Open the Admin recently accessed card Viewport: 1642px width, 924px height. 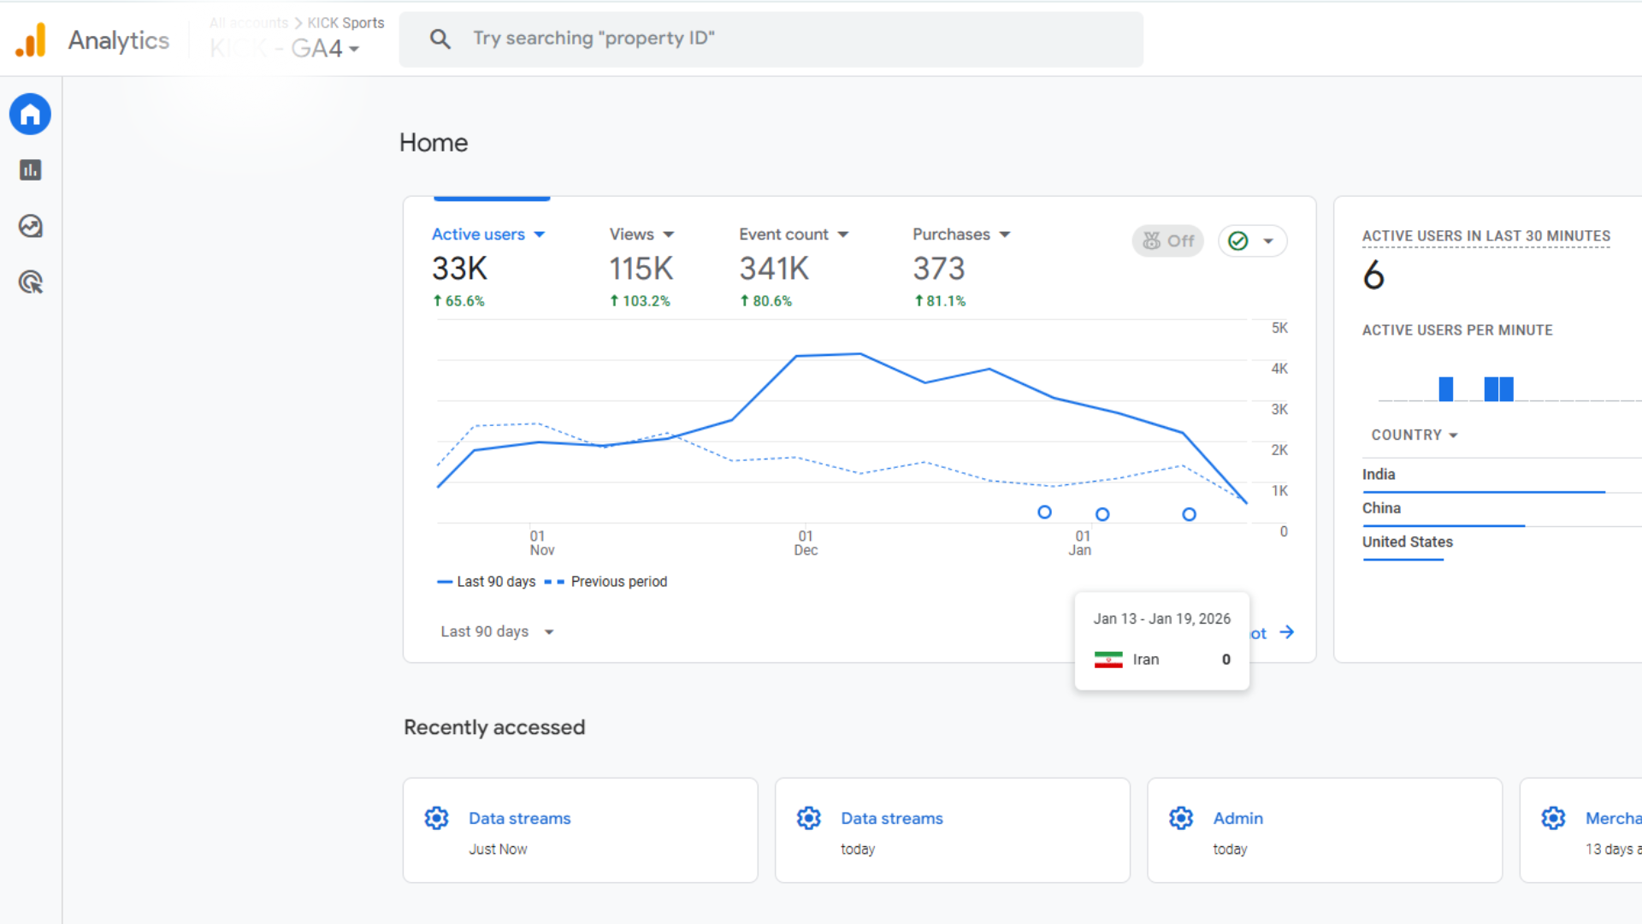[x=1325, y=830]
